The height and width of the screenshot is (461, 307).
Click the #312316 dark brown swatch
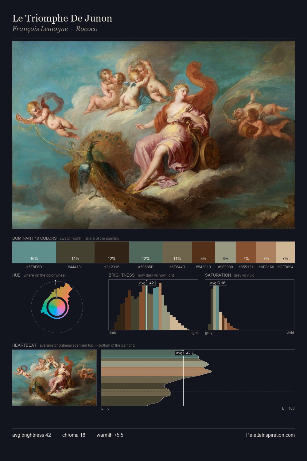(x=112, y=252)
